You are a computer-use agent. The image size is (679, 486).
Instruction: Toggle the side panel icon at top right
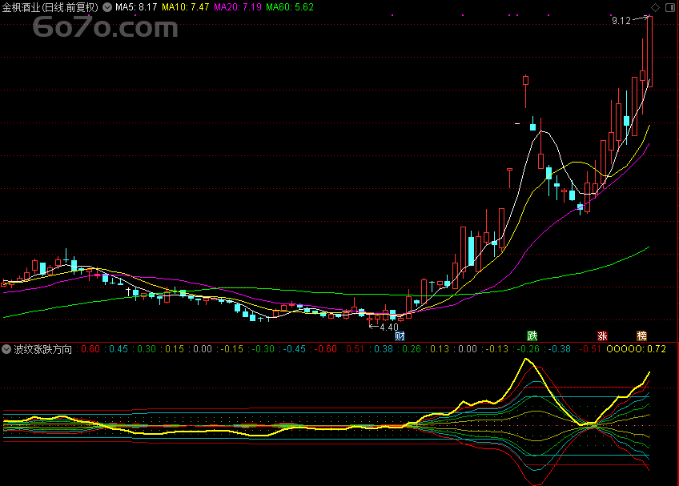tap(670, 7)
